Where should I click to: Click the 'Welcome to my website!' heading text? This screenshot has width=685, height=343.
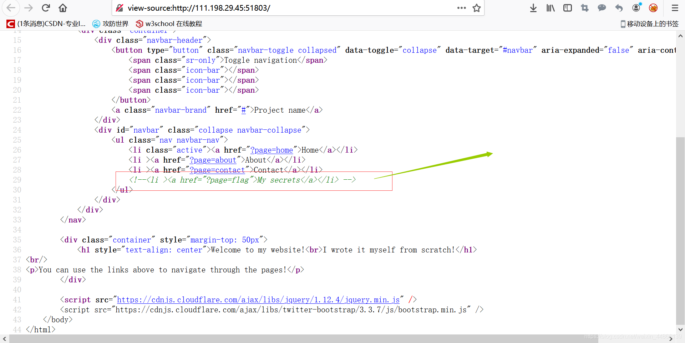(258, 250)
